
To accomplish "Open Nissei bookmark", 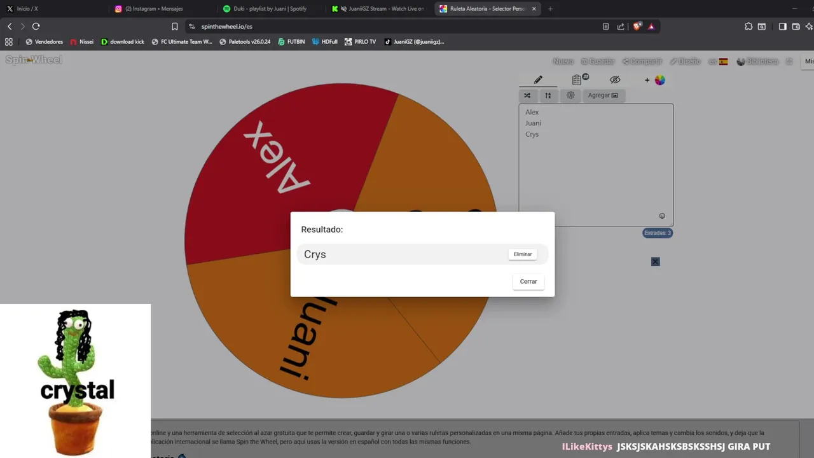I will pyautogui.click(x=81, y=42).
